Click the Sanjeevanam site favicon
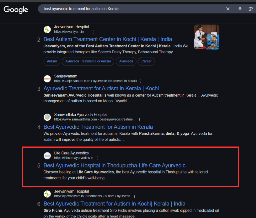Image resolution: width=256 pixels, height=218 pixels. pyautogui.click(x=47, y=79)
